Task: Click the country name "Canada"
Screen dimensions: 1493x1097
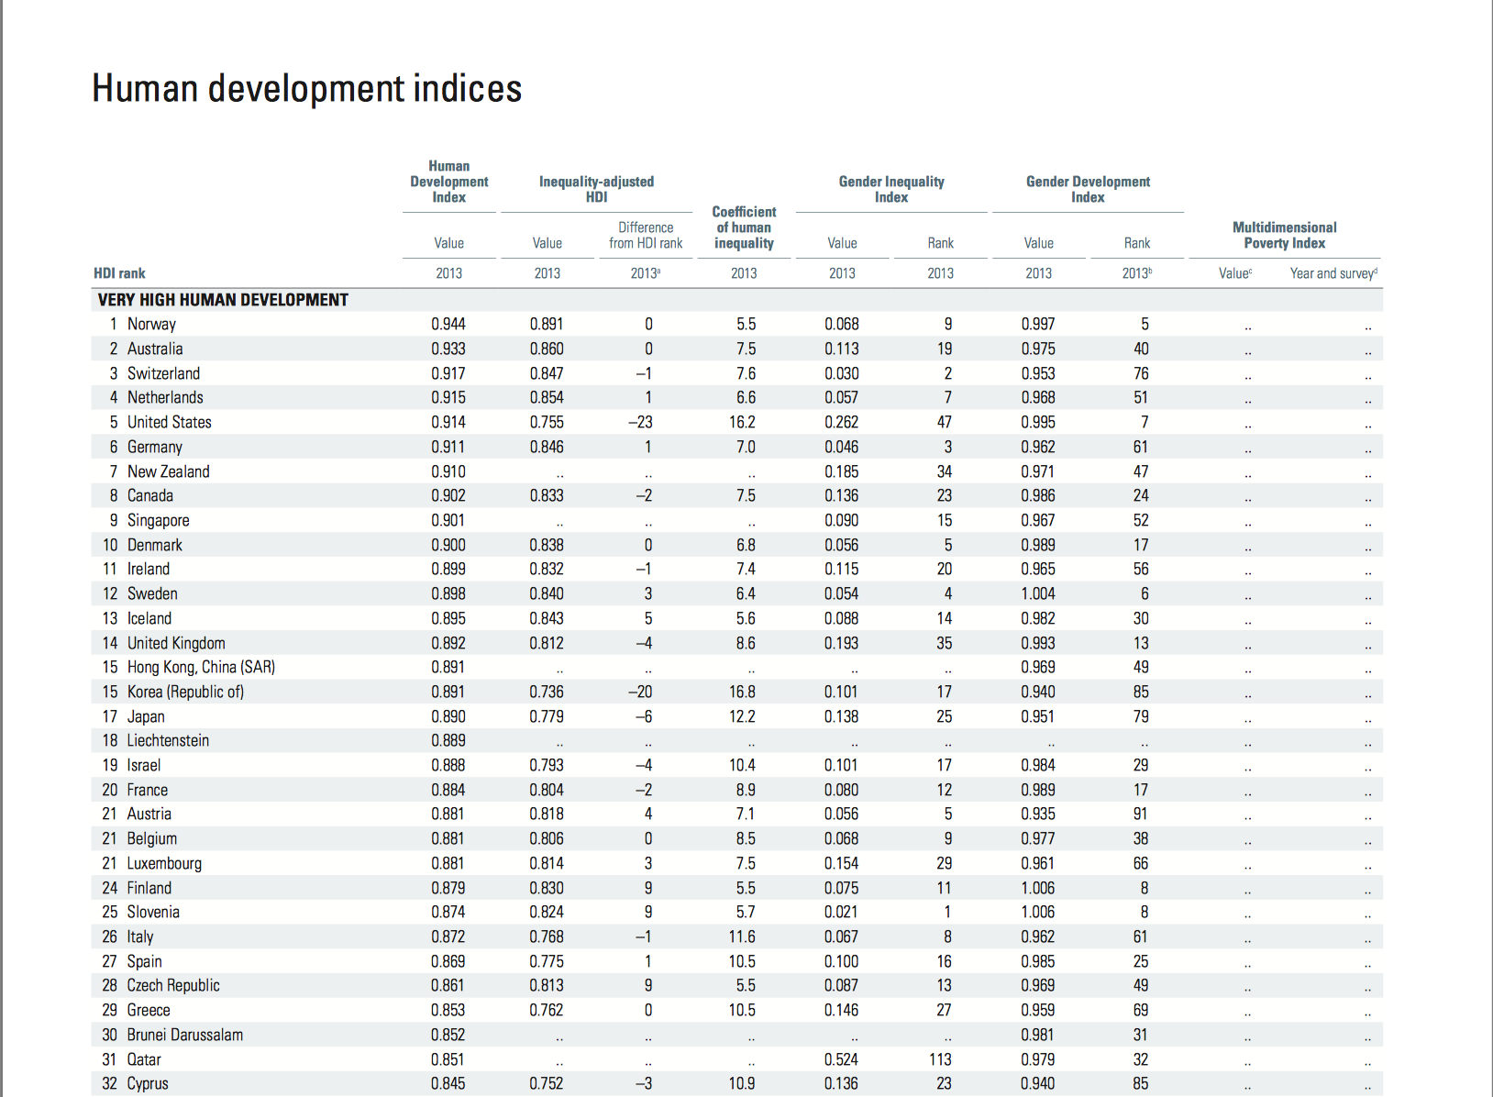Action: 150,495
